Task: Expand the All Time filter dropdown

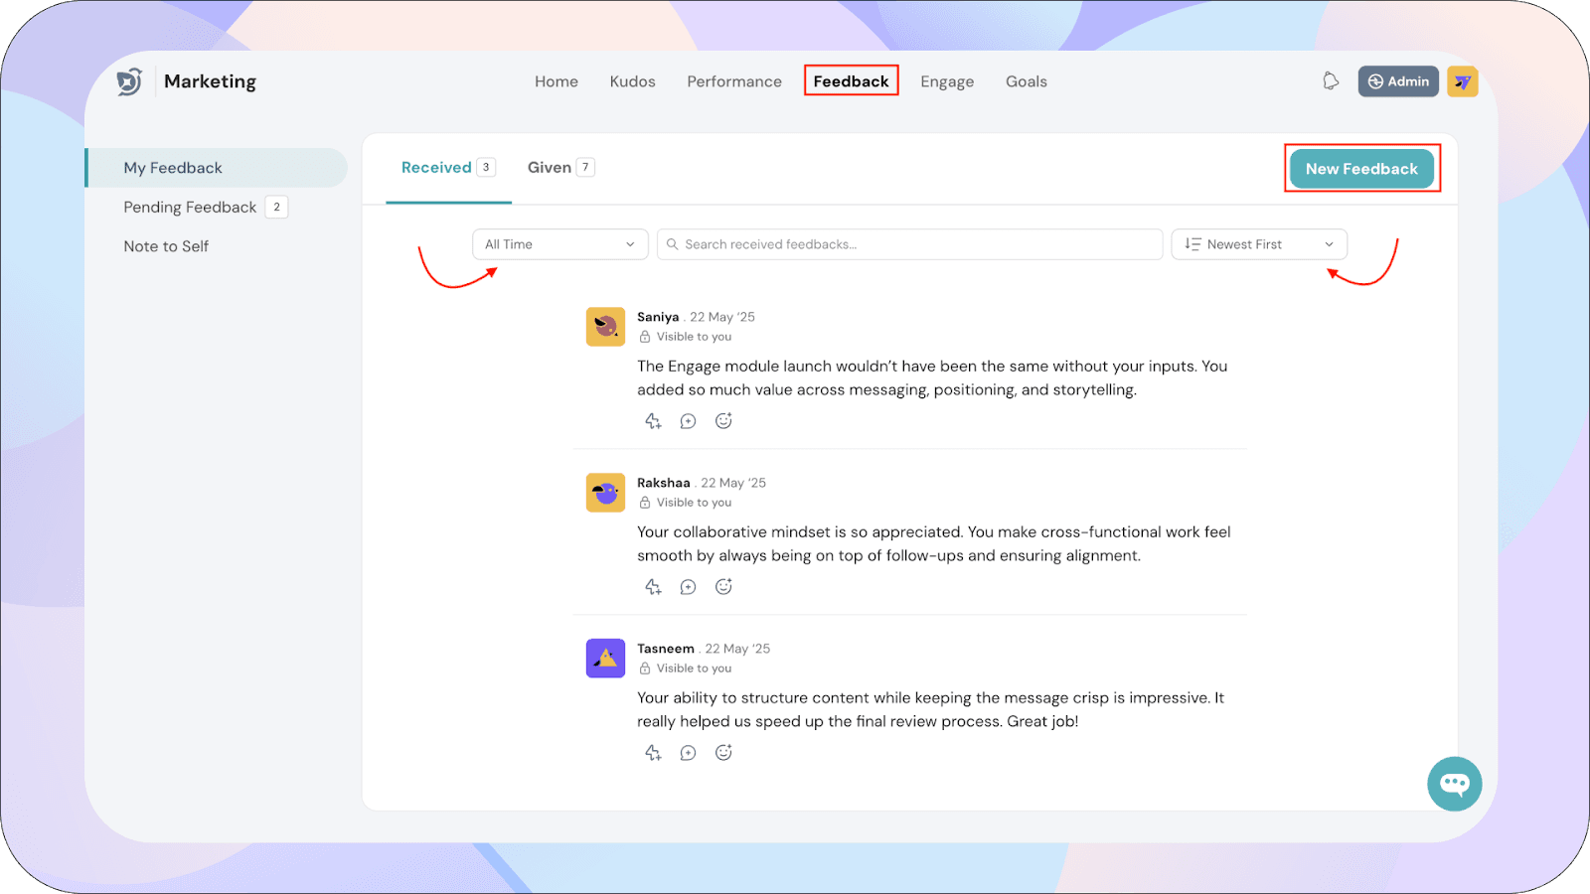Action: pyautogui.click(x=559, y=244)
